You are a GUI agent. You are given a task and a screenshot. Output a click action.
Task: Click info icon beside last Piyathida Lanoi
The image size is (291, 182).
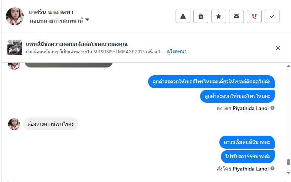pos(272,169)
